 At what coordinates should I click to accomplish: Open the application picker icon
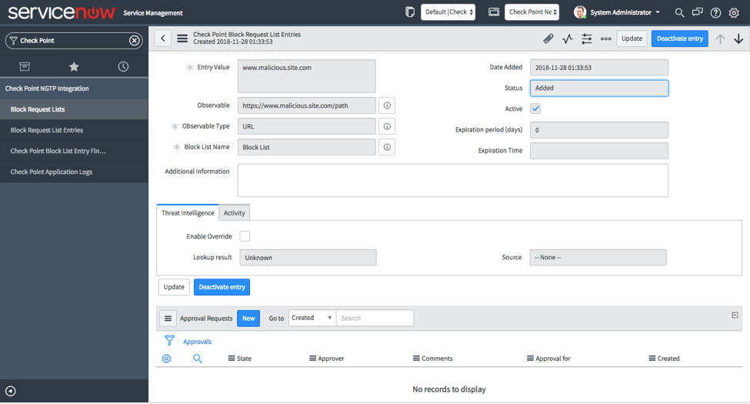point(494,12)
